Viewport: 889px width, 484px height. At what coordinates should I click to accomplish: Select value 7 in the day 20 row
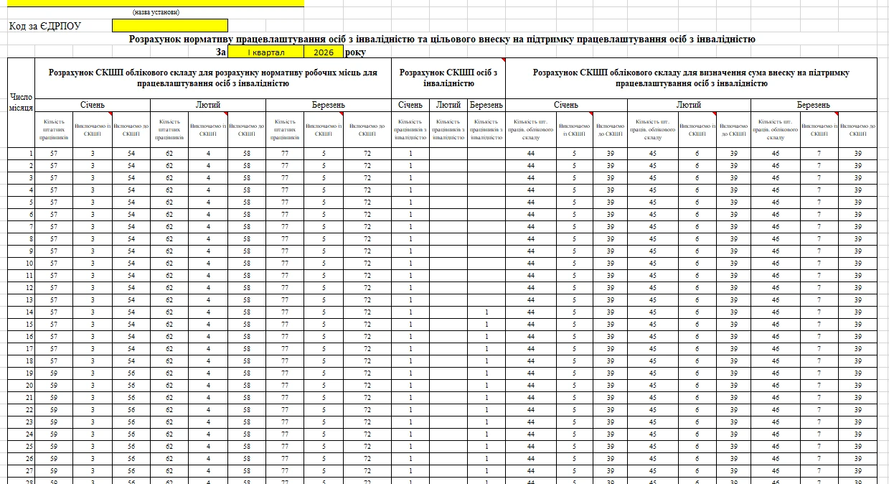pyautogui.click(x=819, y=386)
